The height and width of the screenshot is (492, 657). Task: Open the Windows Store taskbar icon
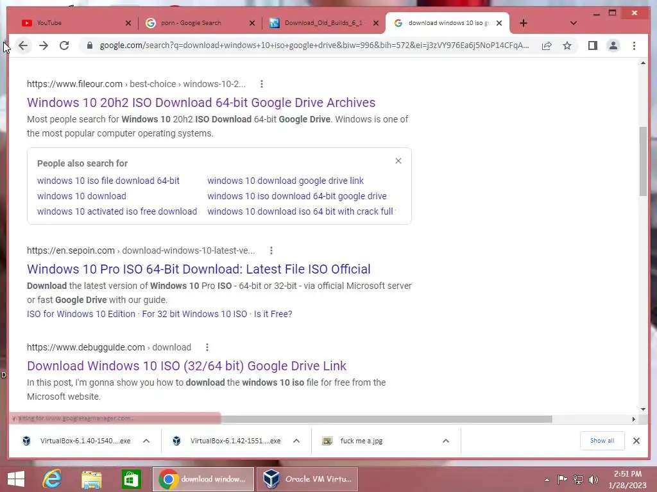pyautogui.click(x=131, y=479)
